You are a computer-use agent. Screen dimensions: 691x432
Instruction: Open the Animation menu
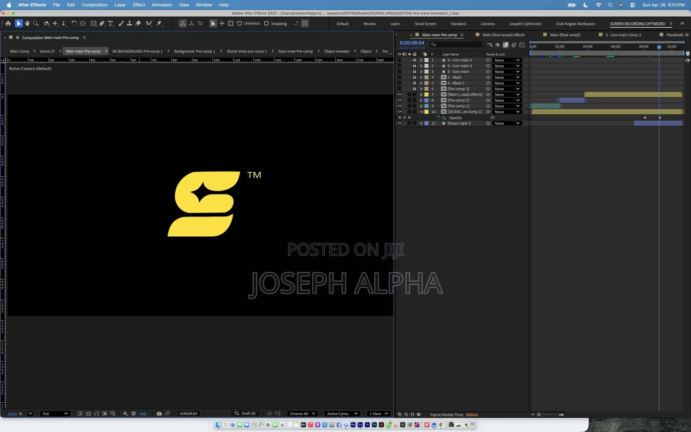(162, 5)
